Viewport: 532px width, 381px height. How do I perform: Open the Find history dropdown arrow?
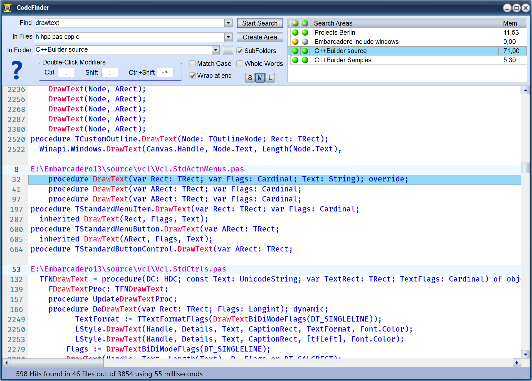click(x=228, y=23)
